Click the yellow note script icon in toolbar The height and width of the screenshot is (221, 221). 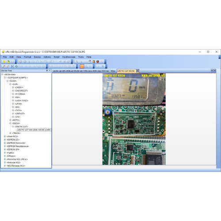pos(93,61)
